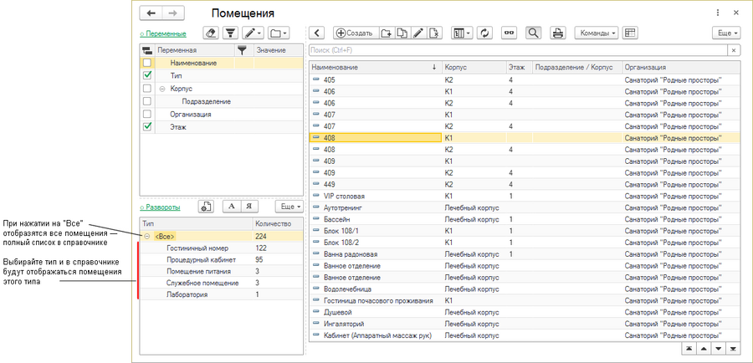
Task: Click the select-all icon in variables table header
Action: 147,50
